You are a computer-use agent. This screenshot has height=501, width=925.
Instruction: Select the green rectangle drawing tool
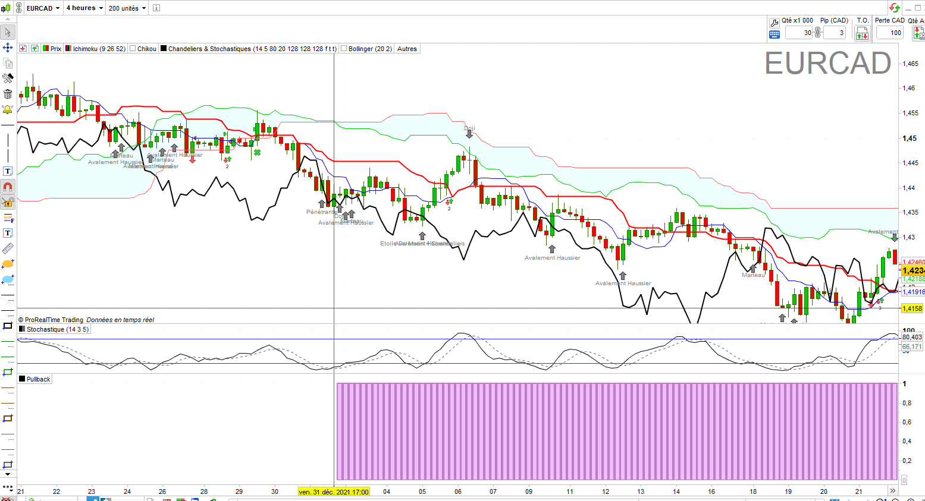(x=8, y=372)
